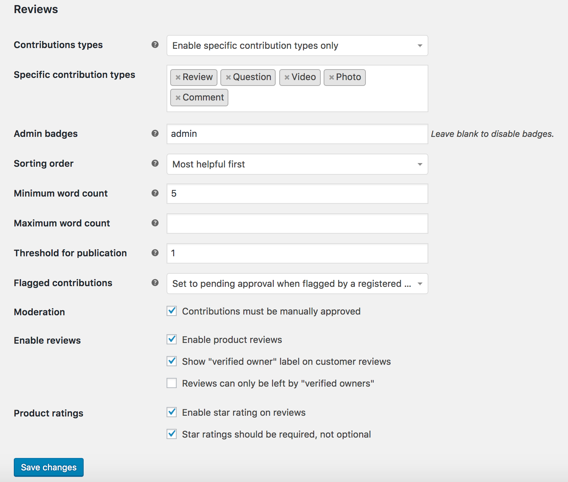
Task: Open the Contributions types dropdown
Action: pos(297,46)
